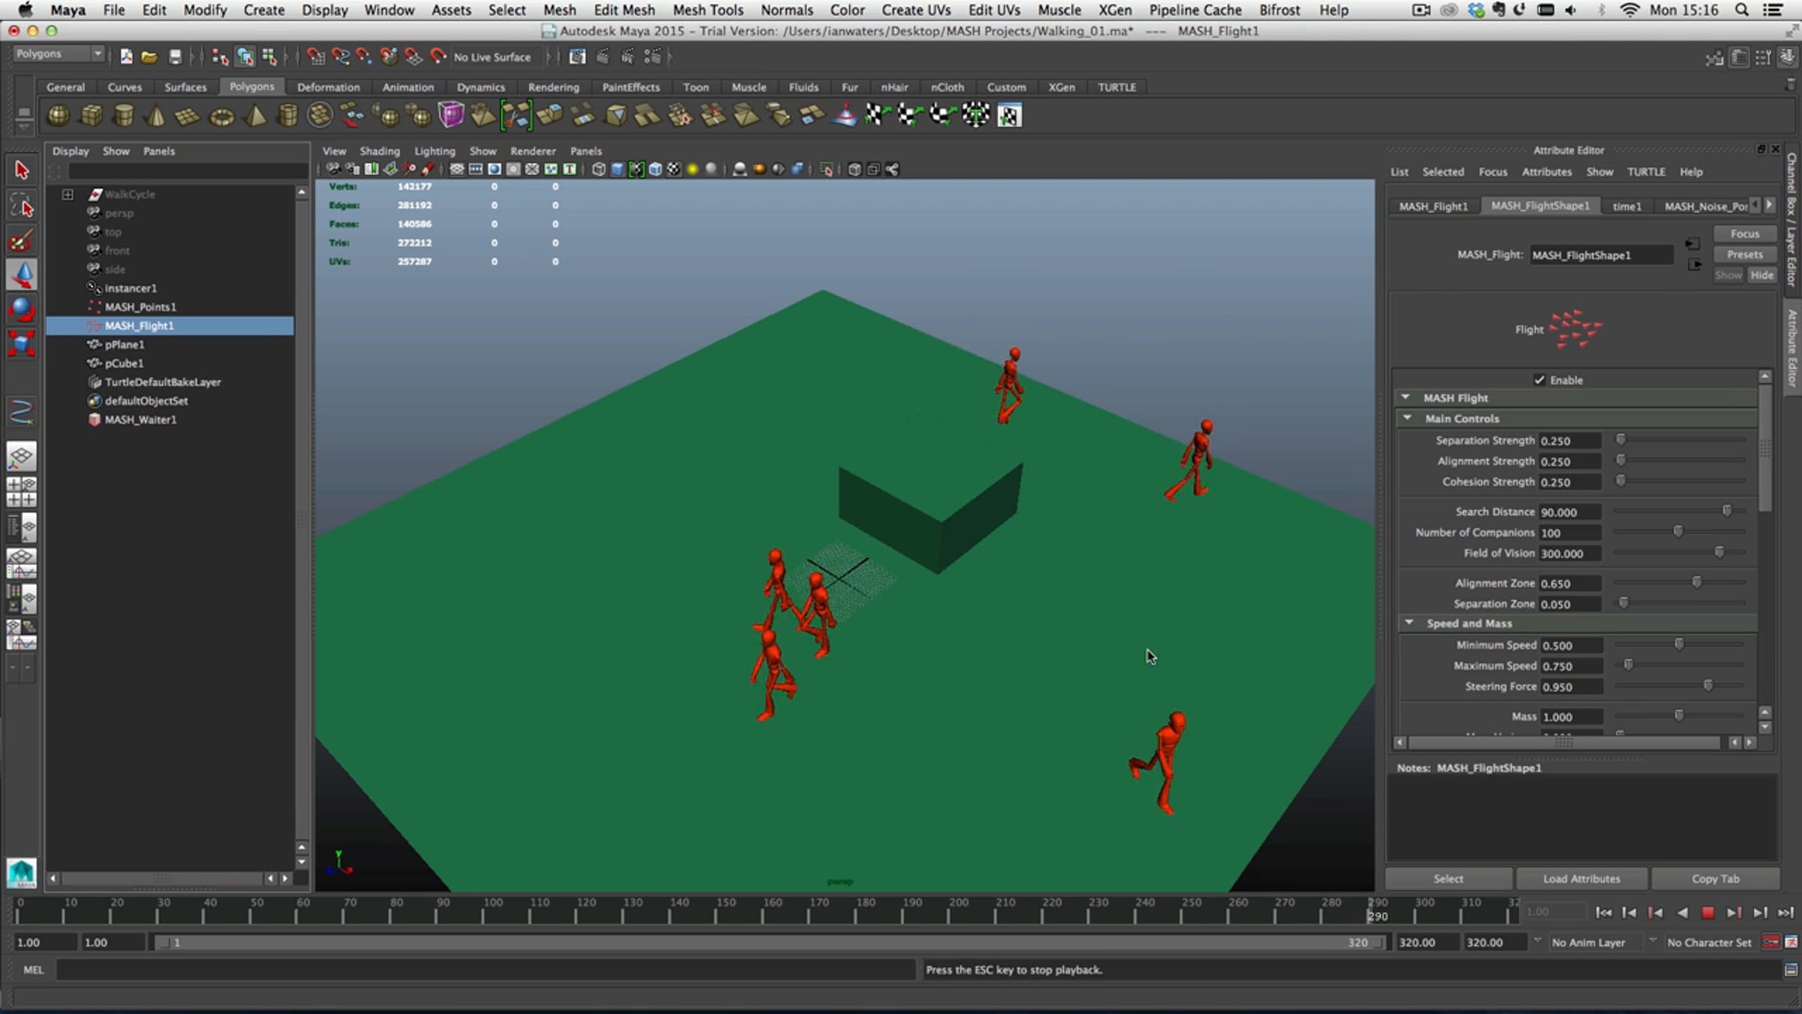Viewport: 1802px width, 1014px height.
Task: Create a polygon pyramid from the shelf
Action: pyautogui.click(x=255, y=116)
